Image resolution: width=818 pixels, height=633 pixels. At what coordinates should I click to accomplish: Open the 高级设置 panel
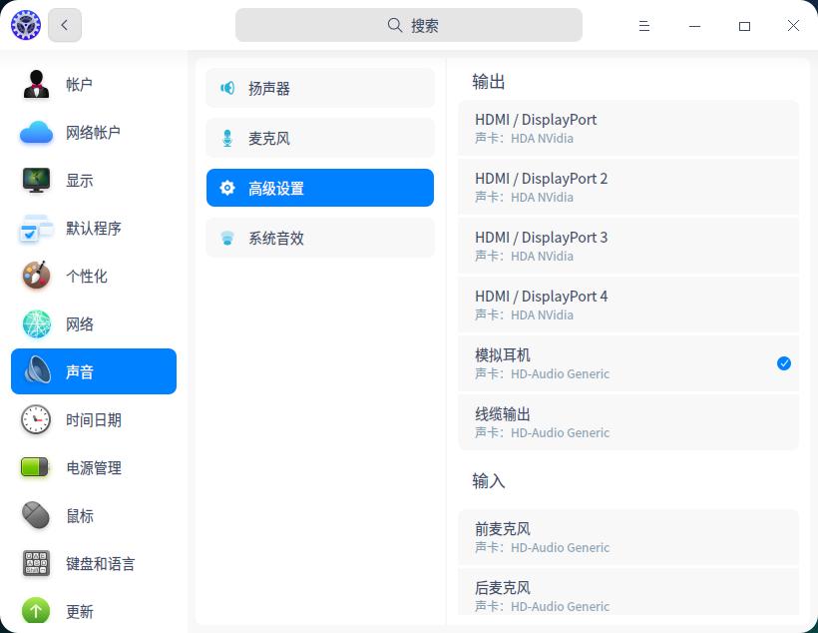(319, 188)
